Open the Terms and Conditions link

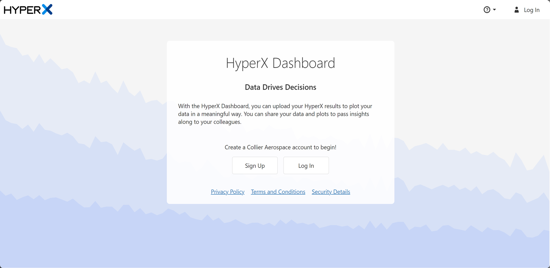point(278,192)
